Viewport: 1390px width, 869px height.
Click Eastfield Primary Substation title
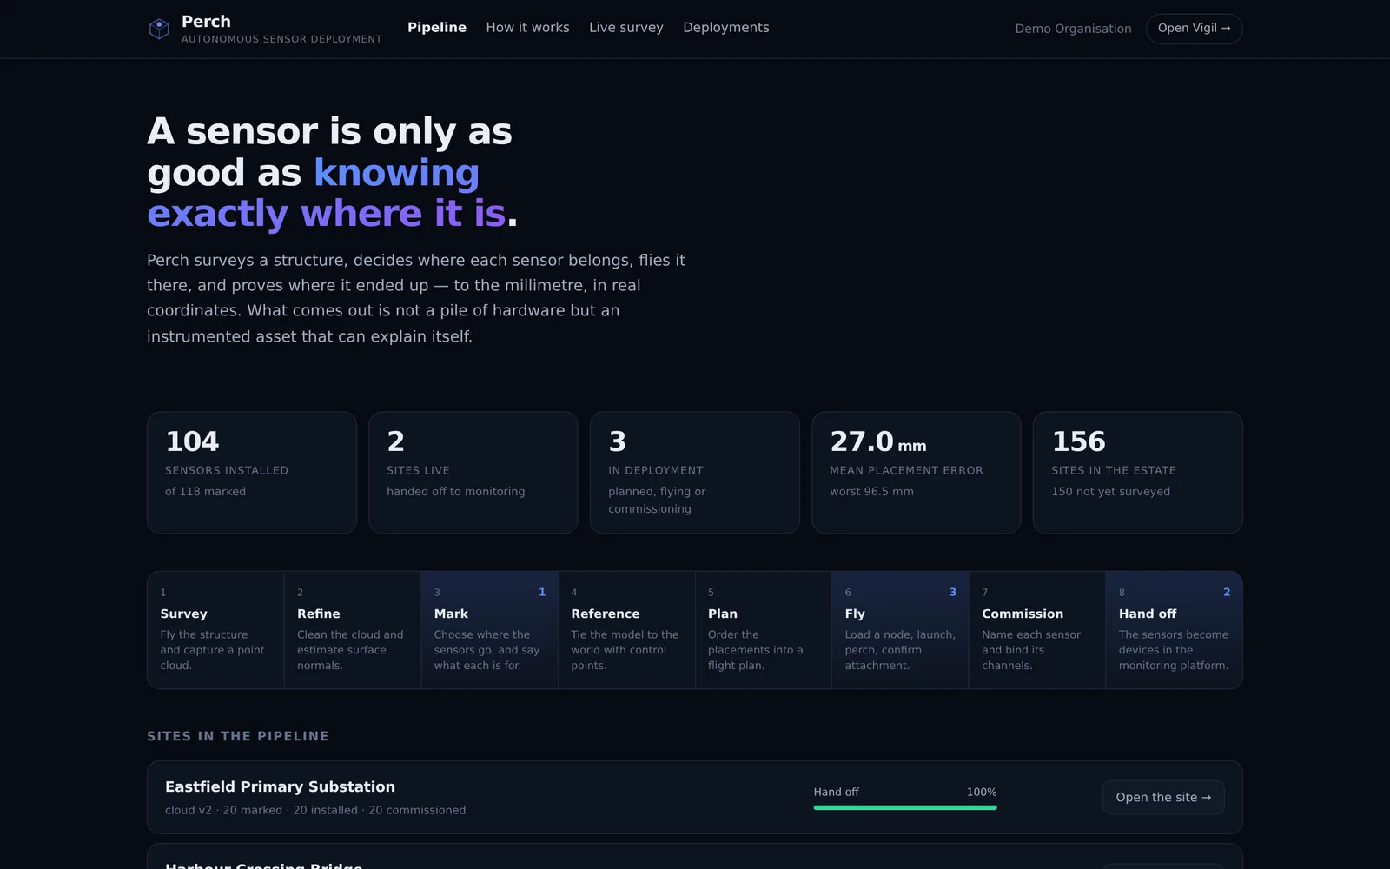point(280,786)
